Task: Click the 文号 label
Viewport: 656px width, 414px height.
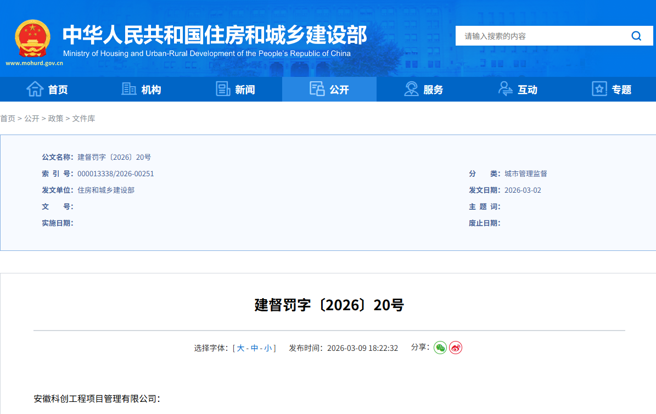Action: tap(57, 207)
